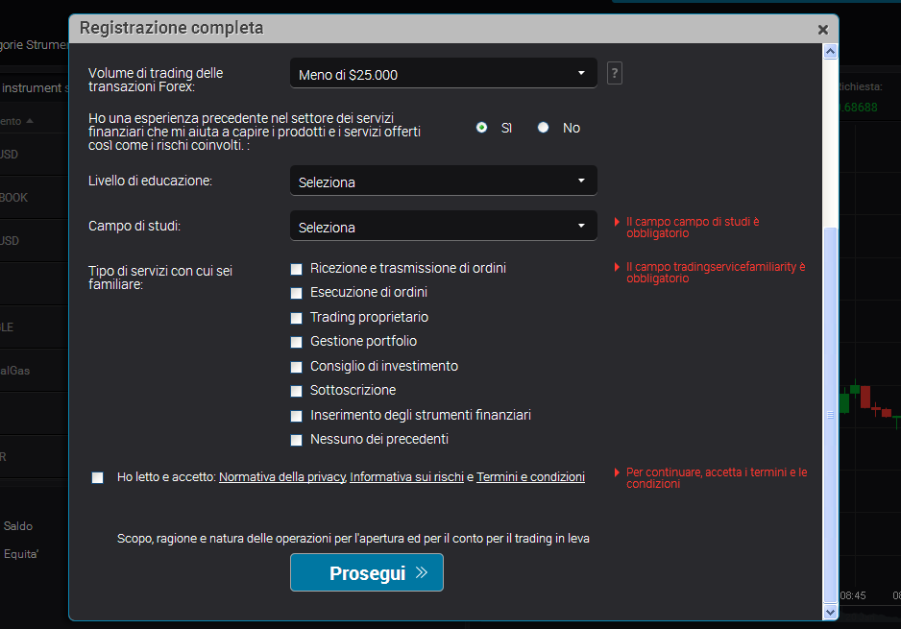Click the dialog vertical scrollbar thumb

click(x=830, y=414)
